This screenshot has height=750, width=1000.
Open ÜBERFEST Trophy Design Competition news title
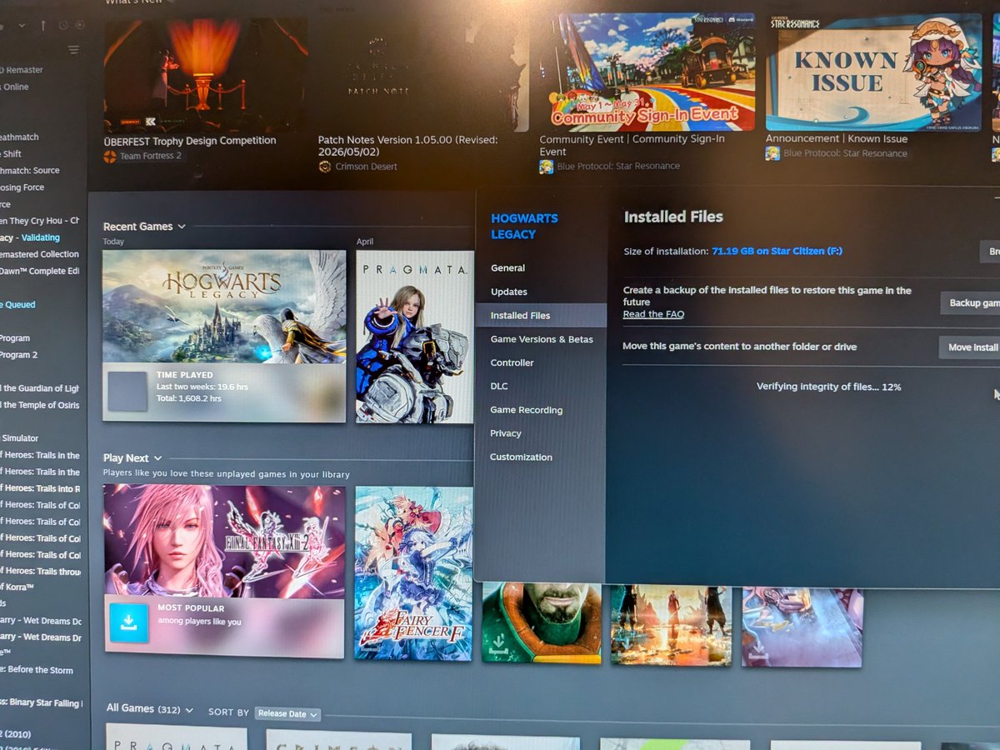[x=189, y=140]
